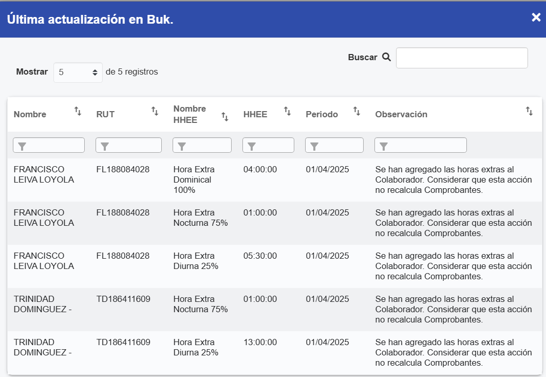Sort the table by RUT column arrows

point(155,111)
